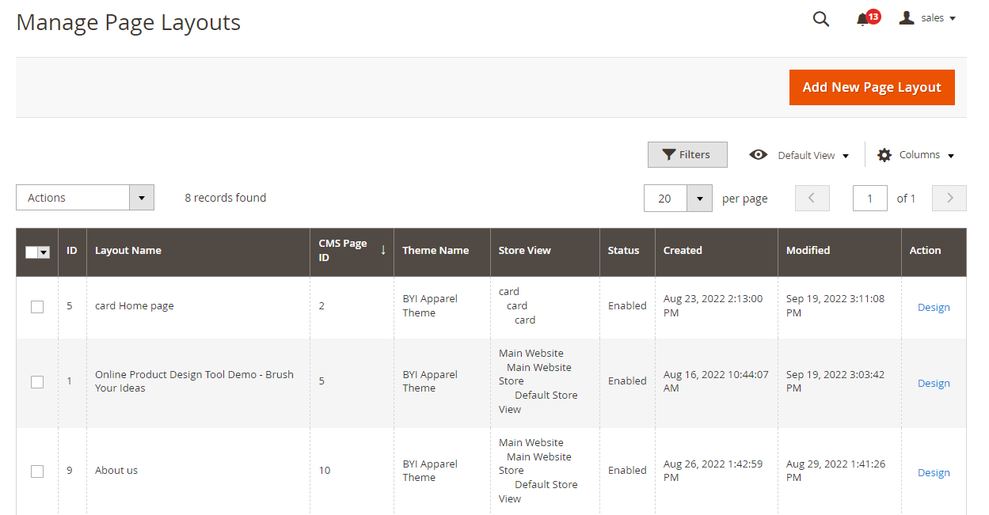Open the per page size dropdown arrow
Screen dimensions: 989x515
pos(699,199)
